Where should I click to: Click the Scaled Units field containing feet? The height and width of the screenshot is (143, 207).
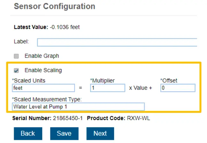(43, 88)
